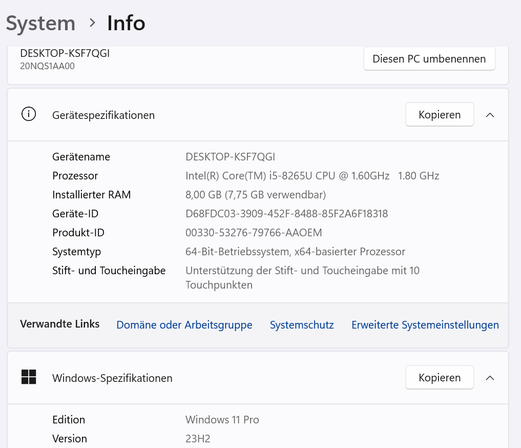Select the RAM value 8,00 GB
This screenshot has height=448, width=521.
click(256, 194)
